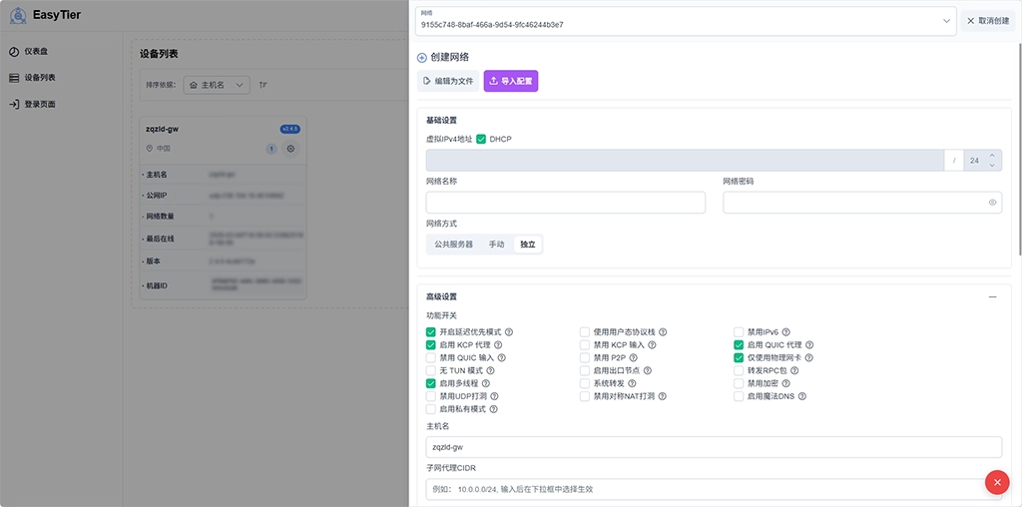The width and height of the screenshot is (1022, 507).
Task: Click the red floating close button
Action: pyautogui.click(x=996, y=482)
